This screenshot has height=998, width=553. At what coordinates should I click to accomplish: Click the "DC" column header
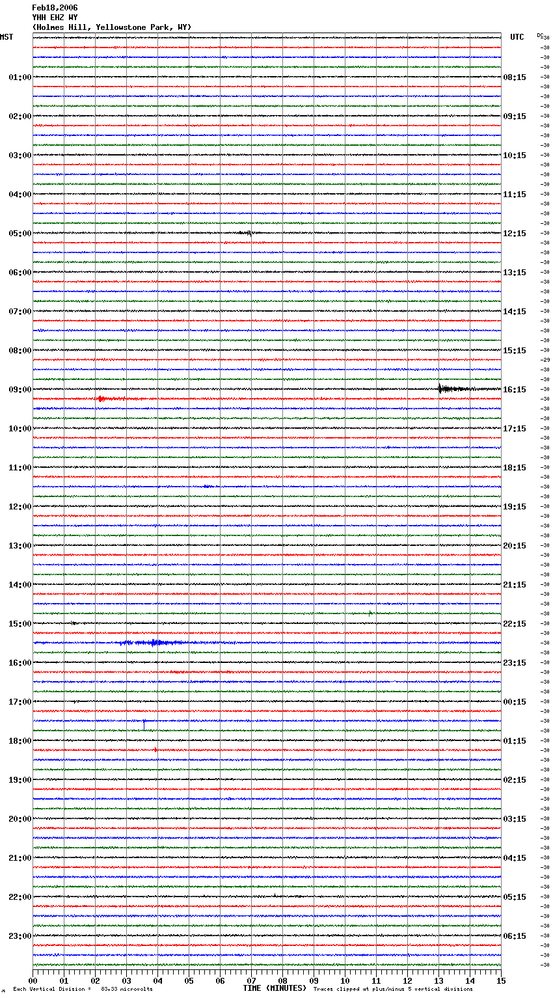pos(540,36)
